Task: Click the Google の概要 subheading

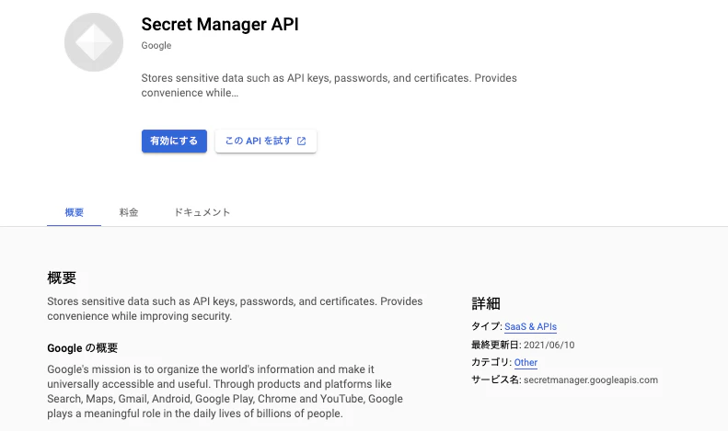Action: 82,348
